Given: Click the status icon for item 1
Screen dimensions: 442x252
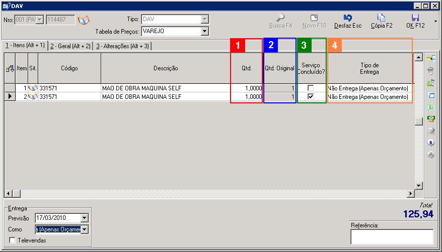Looking at the screenshot, I should click(x=33, y=88).
